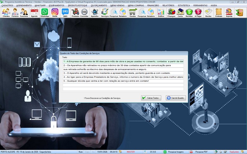247x154 pixels.
Task: Open the Finanças icon
Action: (171, 13)
